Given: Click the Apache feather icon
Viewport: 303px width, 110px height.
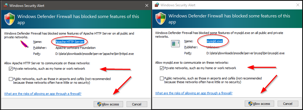Looking at the screenshot, I should (24, 44).
